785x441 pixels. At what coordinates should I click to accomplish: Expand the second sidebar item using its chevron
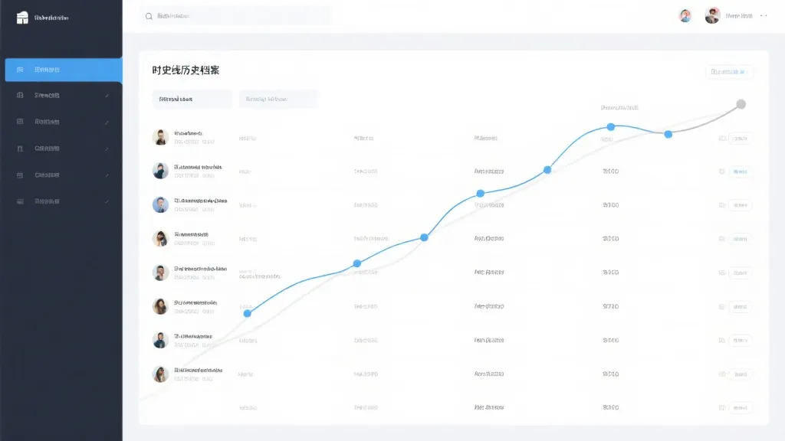107,96
